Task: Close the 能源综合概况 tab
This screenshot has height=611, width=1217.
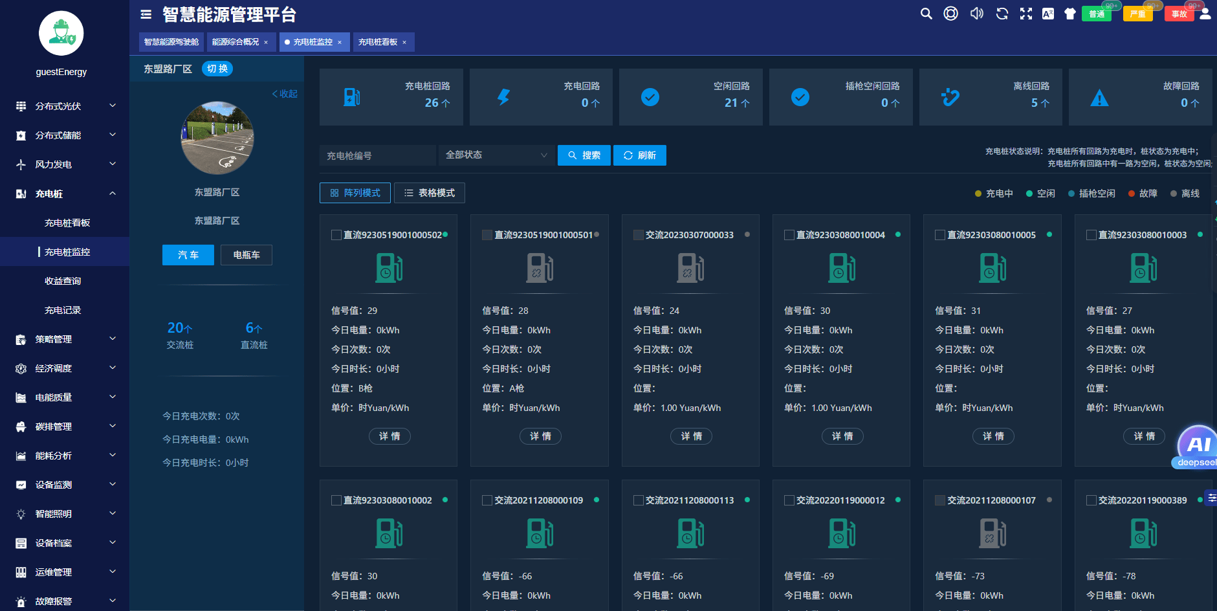Action: (x=266, y=42)
